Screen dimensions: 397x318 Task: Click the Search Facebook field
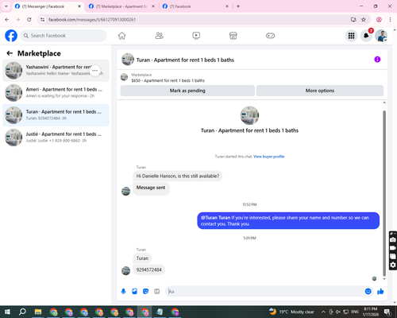point(64,36)
